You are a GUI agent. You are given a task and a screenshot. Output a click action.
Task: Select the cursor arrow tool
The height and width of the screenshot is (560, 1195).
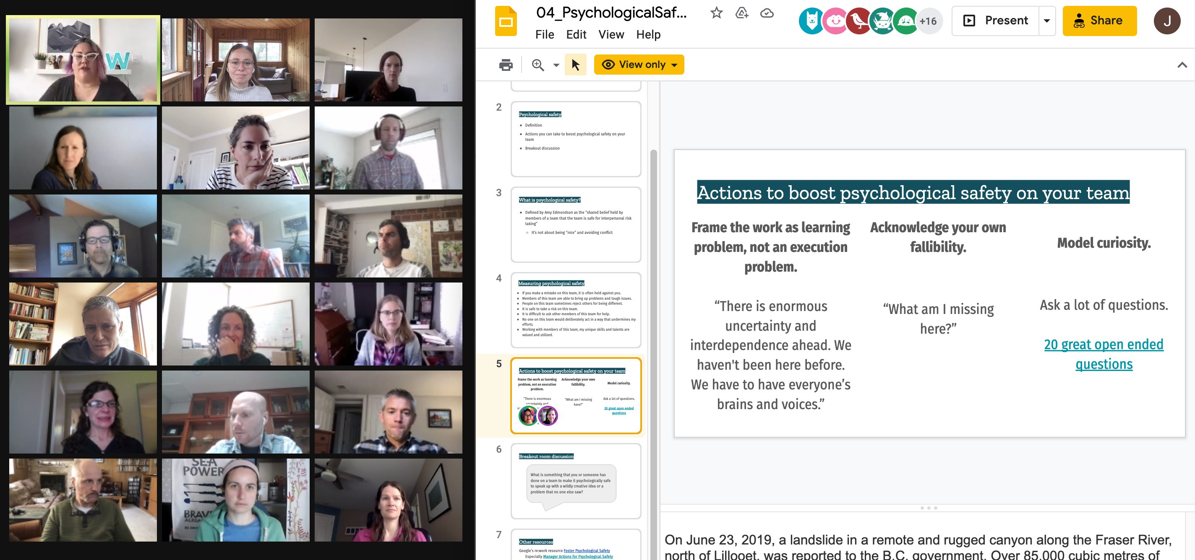(x=575, y=65)
